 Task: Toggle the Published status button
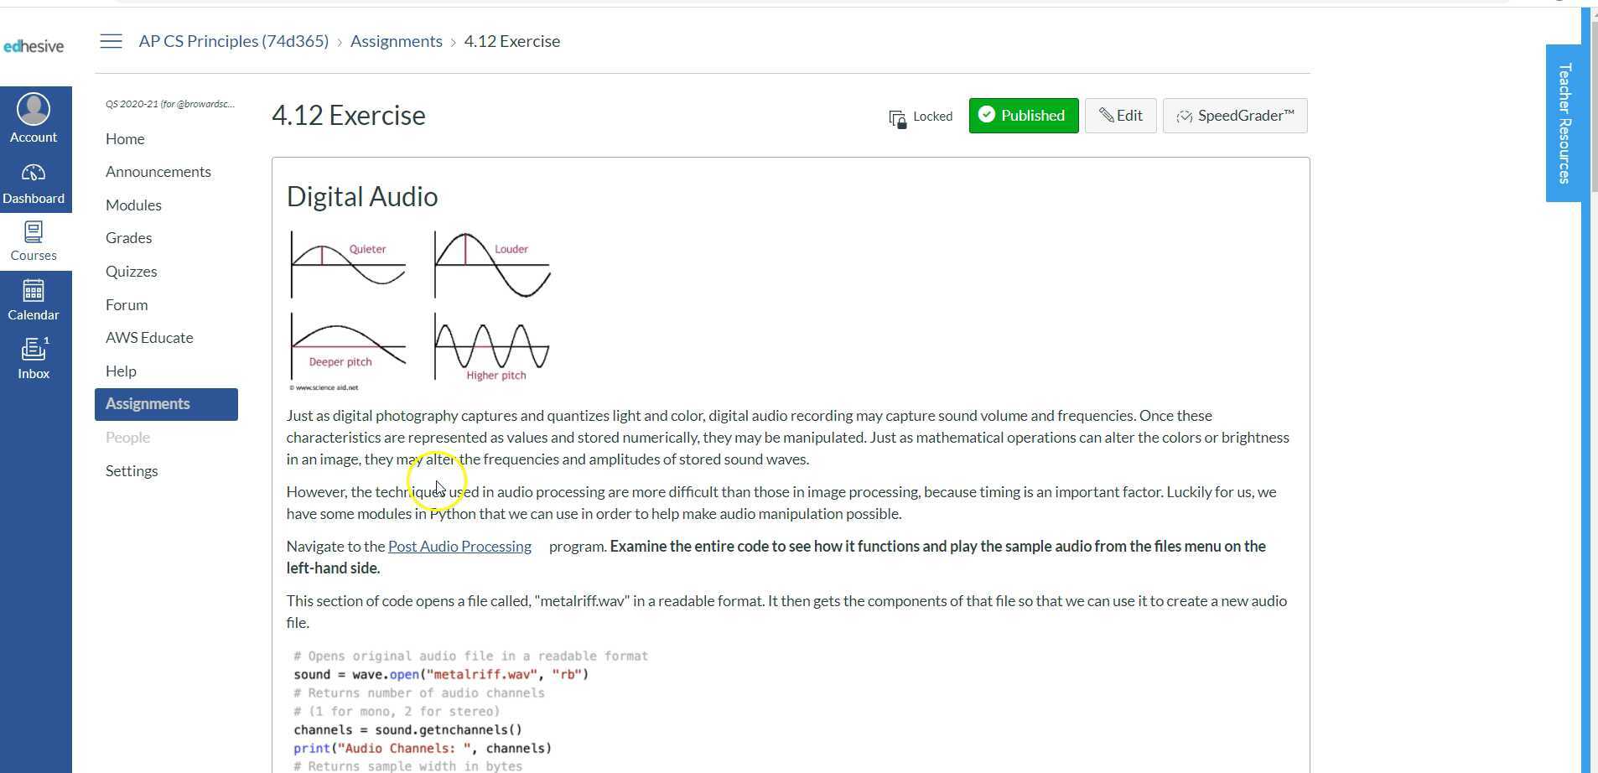1023,116
